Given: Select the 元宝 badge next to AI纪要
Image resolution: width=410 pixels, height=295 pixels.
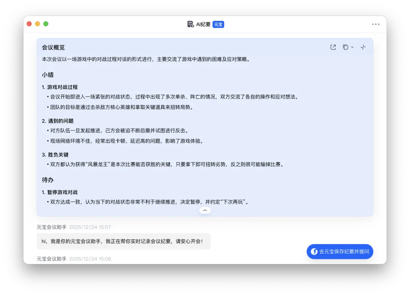Looking at the screenshot, I should (218, 24).
